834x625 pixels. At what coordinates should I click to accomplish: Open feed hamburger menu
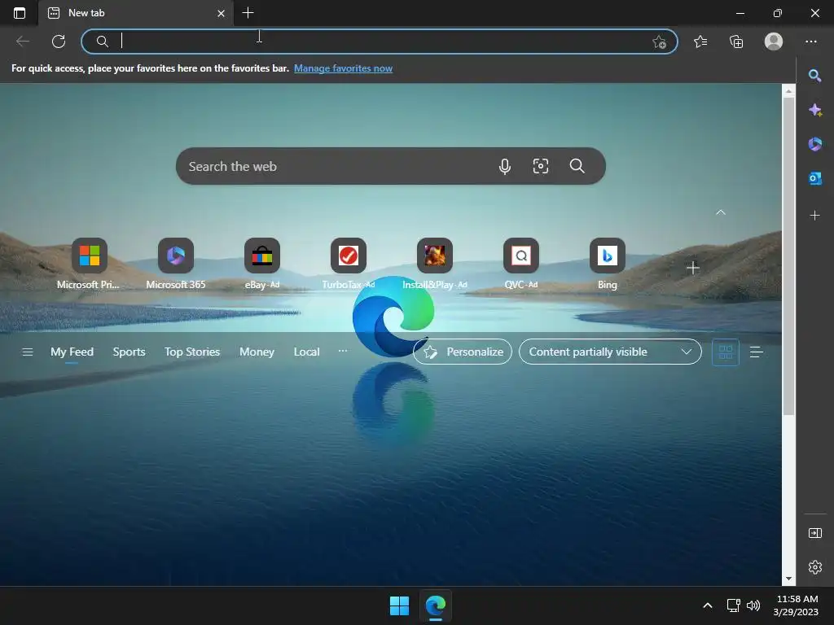click(x=28, y=352)
